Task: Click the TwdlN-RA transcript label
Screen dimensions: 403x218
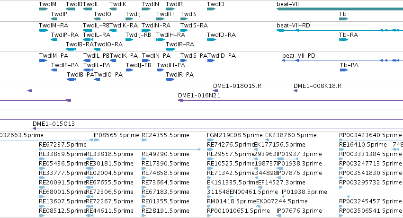Action: [156, 26]
